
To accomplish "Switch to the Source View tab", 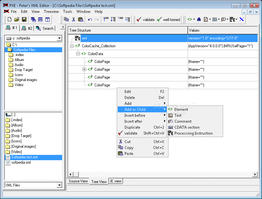I will (x=78, y=181).
